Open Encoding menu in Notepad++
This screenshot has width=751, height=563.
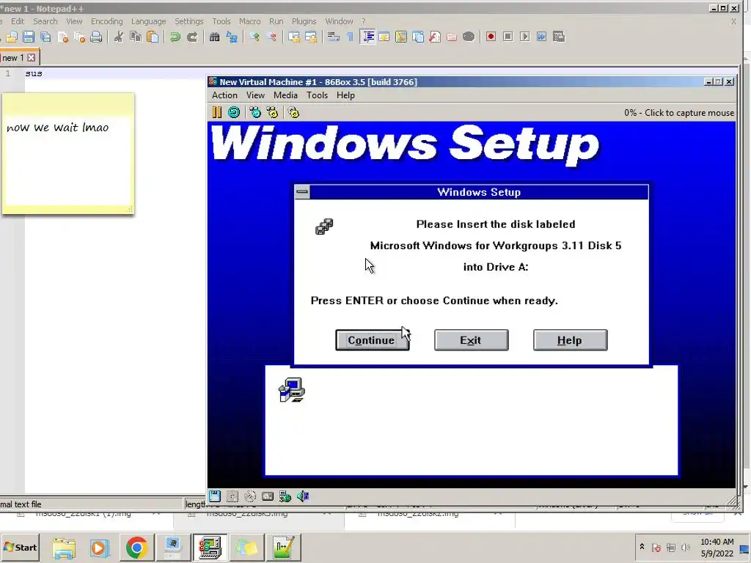pyautogui.click(x=107, y=21)
